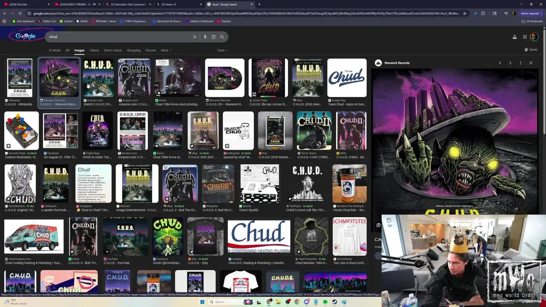Open Steam from the taskbar
Viewport: 546px width, 307px height.
tap(334, 302)
